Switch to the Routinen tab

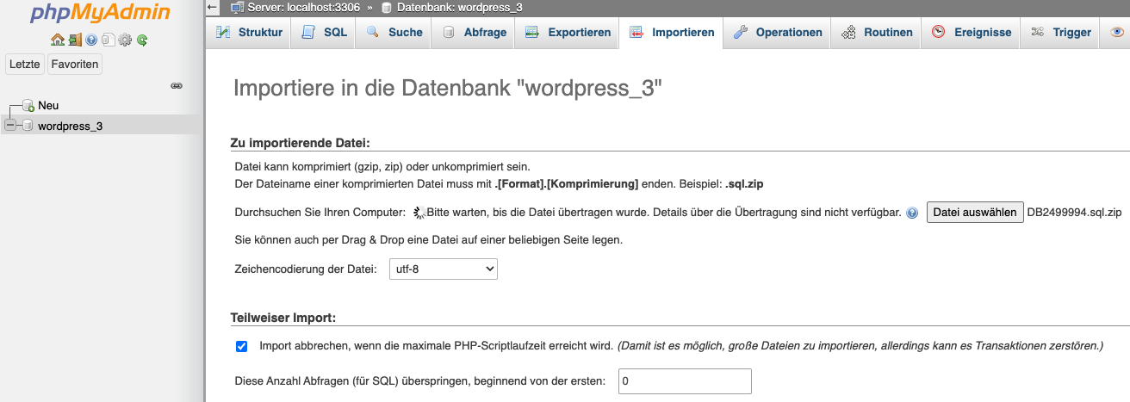click(877, 33)
